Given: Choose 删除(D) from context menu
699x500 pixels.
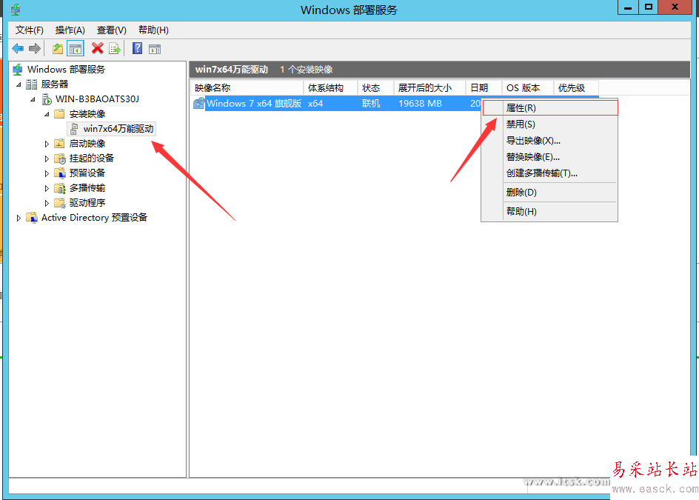Looking at the screenshot, I should pyautogui.click(x=550, y=193).
